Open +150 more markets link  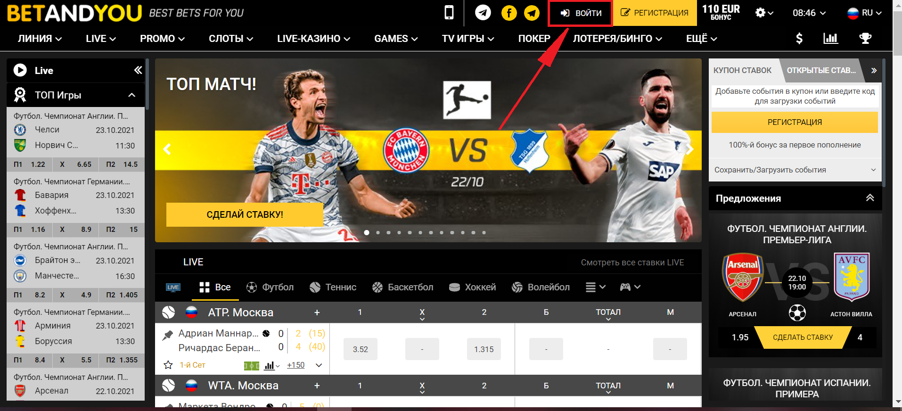click(x=295, y=365)
